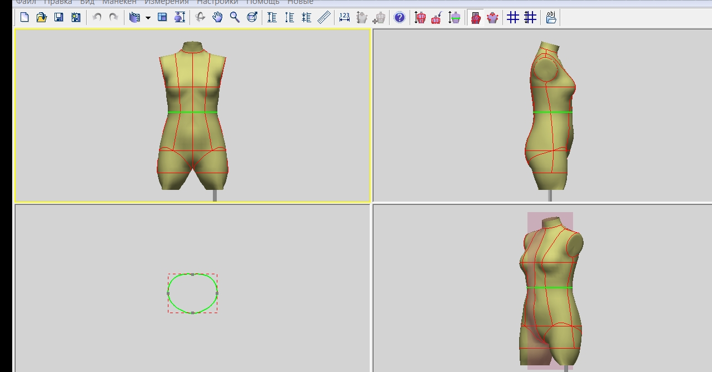Select right handle of the cross-section ellipse
Image resolution: width=712 pixels, height=372 pixels.
(217, 293)
